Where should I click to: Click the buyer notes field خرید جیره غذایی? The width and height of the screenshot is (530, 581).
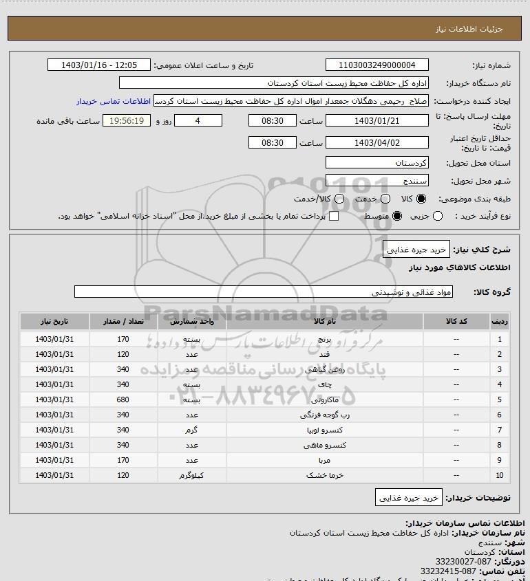click(409, 498)
